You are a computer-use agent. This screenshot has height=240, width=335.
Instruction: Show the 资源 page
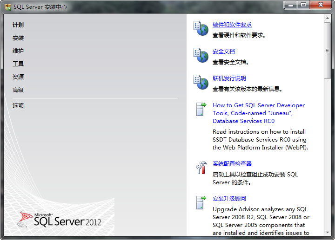tap(18, 77)
